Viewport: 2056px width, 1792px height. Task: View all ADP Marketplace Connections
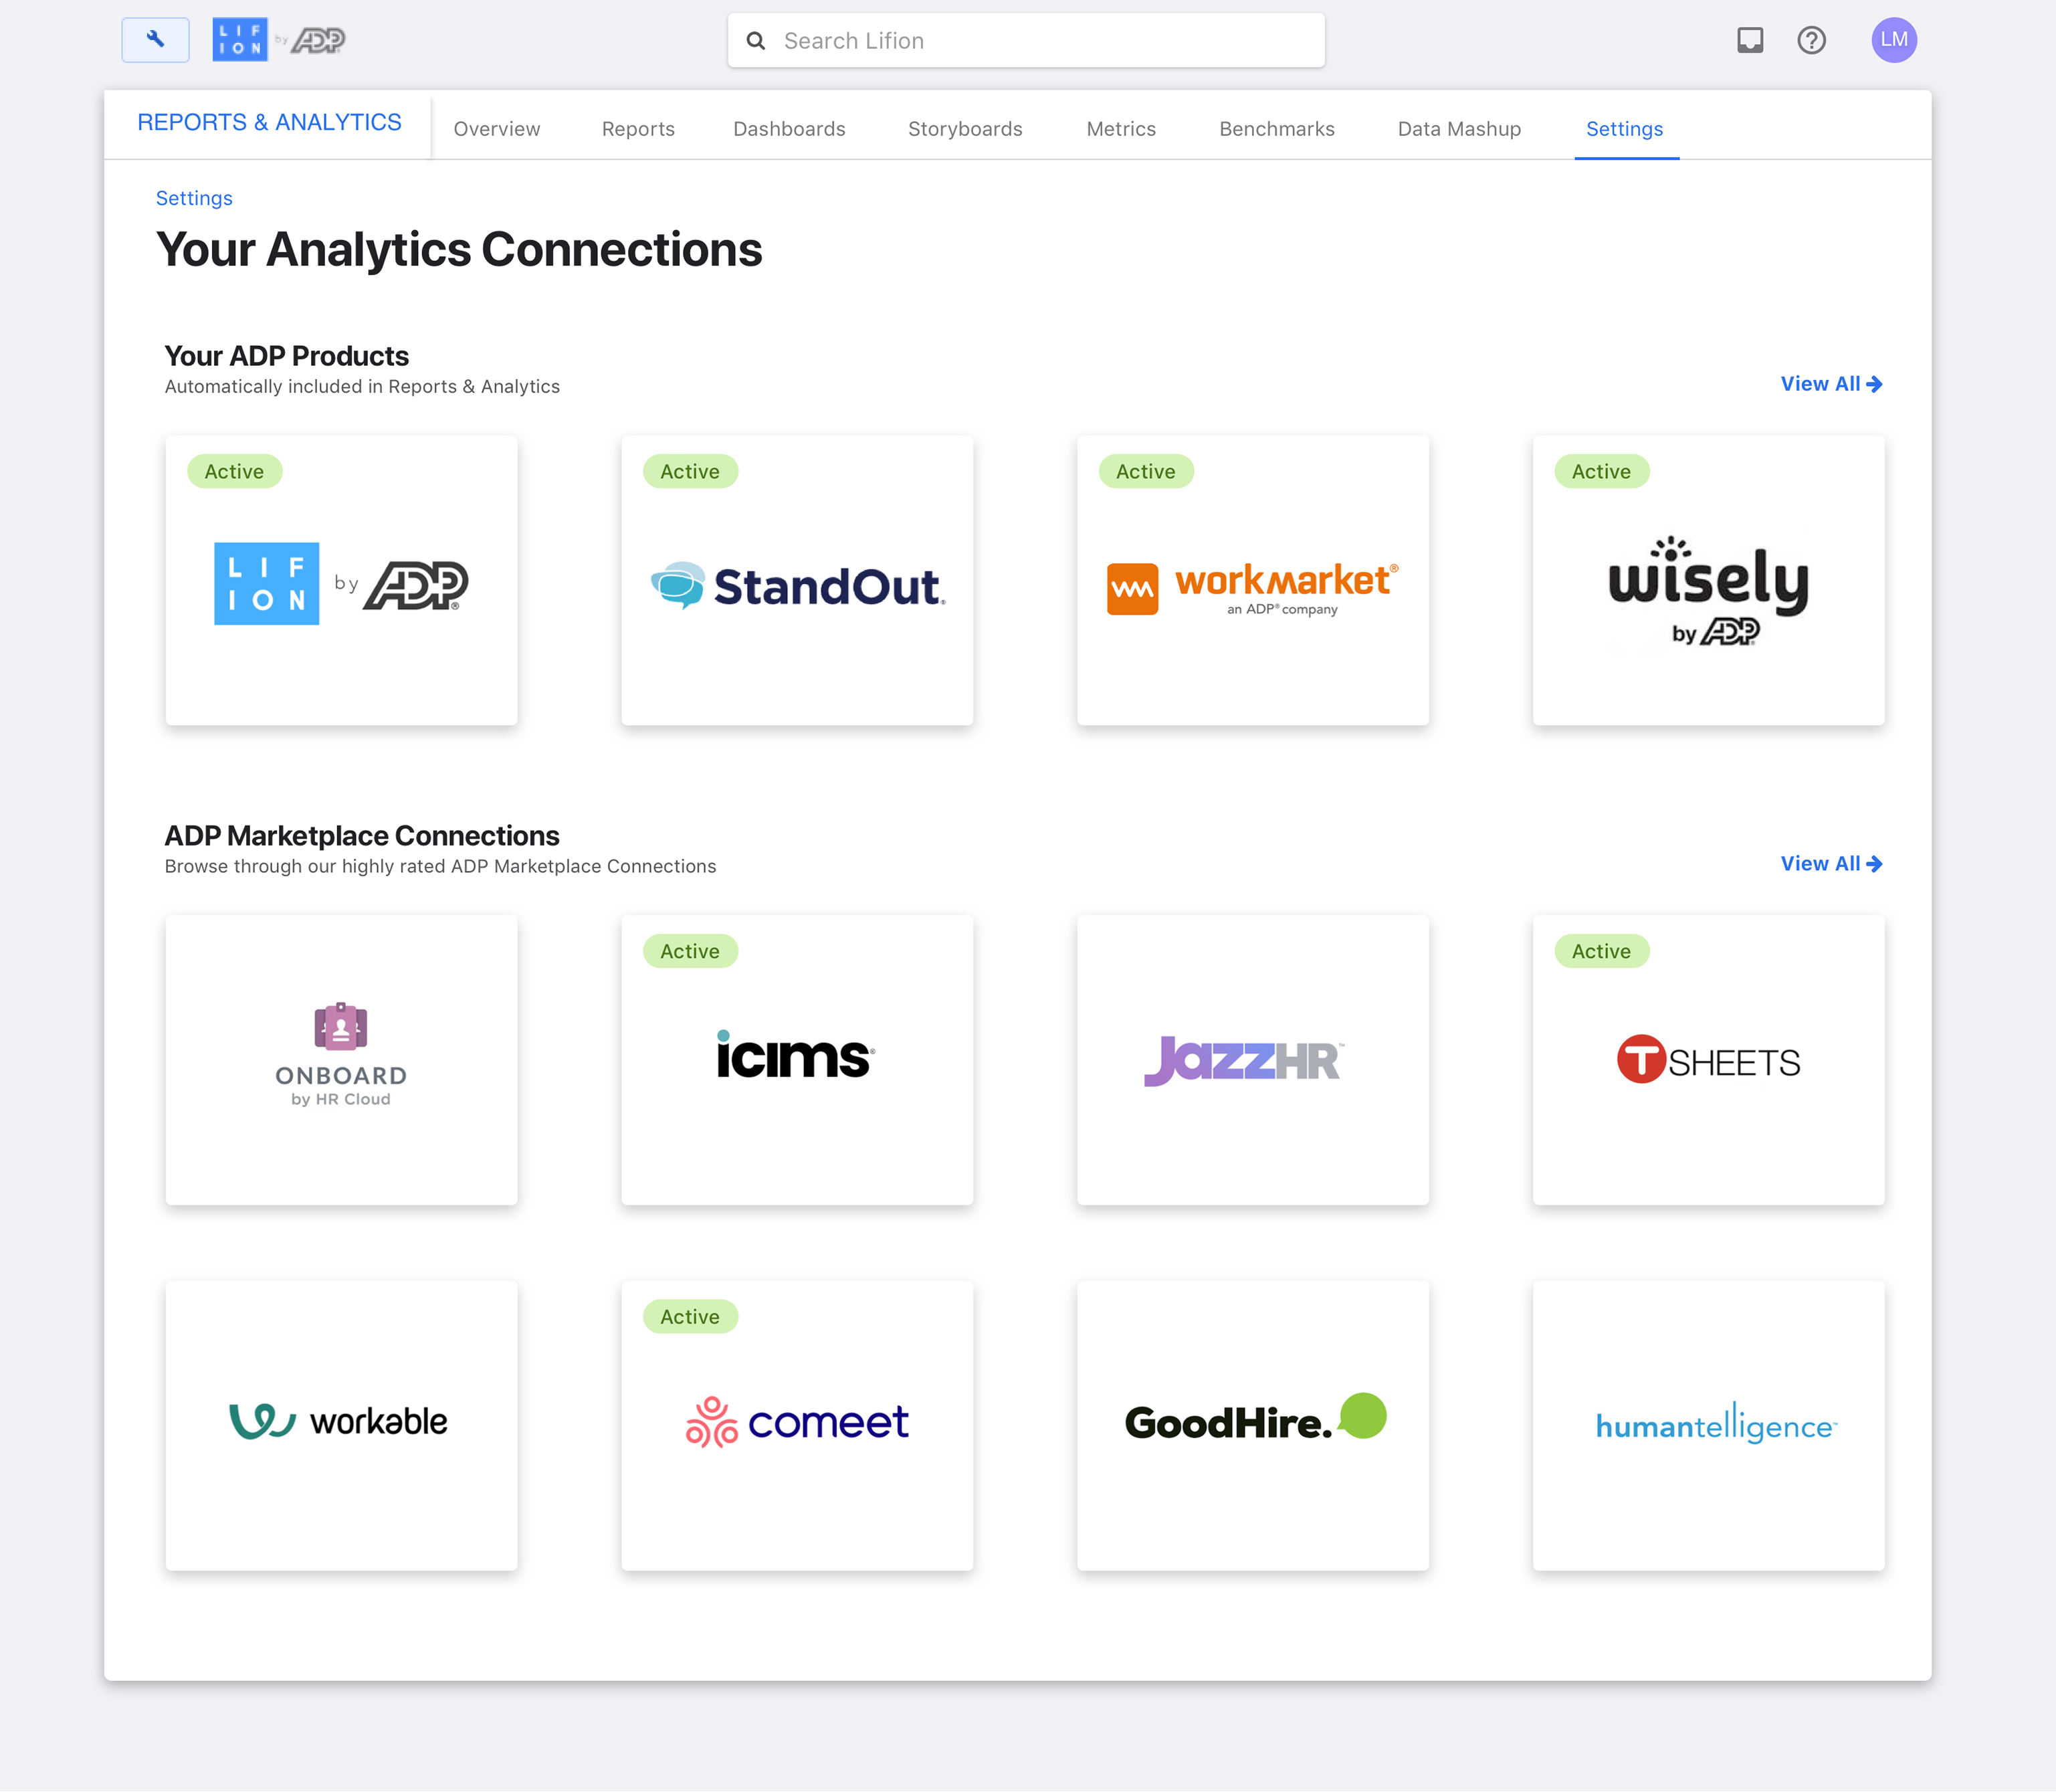pos(1830,864)
